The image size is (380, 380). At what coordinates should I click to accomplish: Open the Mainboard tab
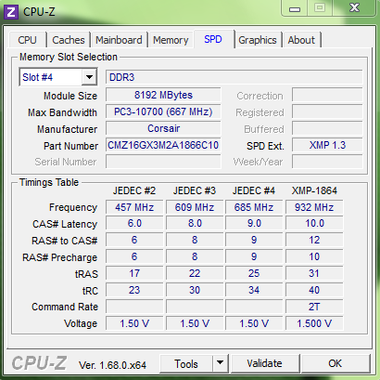pyautogui.click(x=119, y=40)
